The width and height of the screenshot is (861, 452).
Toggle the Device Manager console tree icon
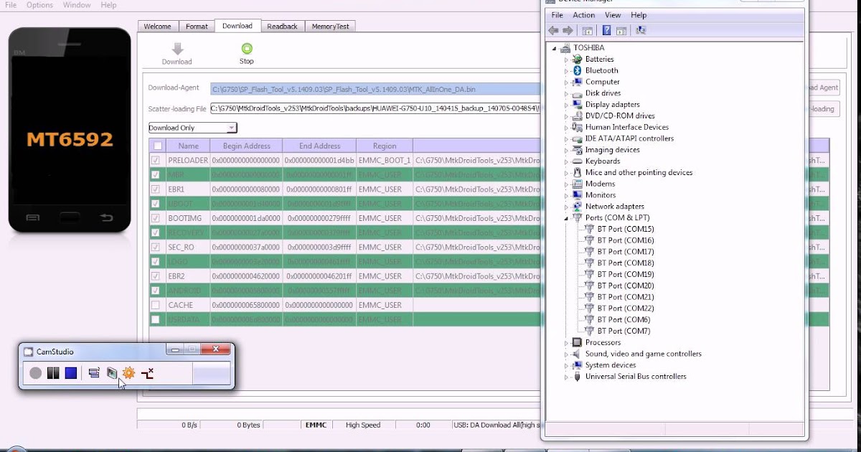pos(588,30)
